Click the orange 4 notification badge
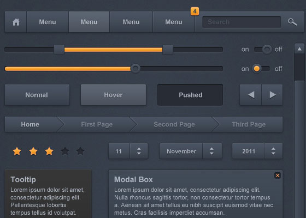 coord(195,11)
